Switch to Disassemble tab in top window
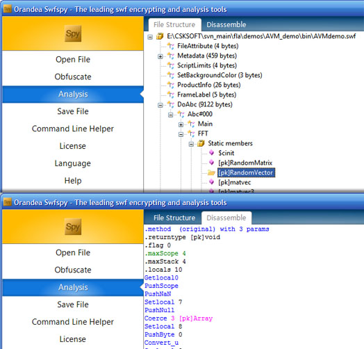364x349 pixels. (x=226, y=24)
